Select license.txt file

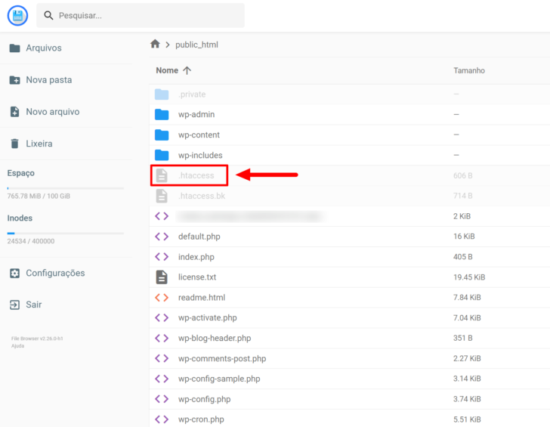349,277
